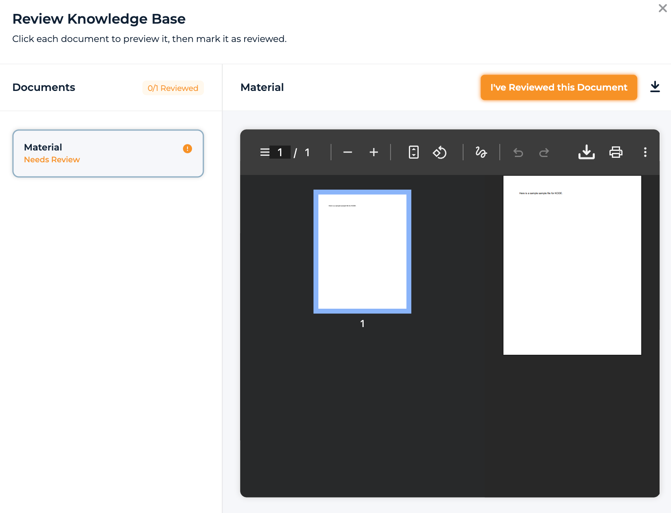The height and width of the screenshot is (513, 671).
Task: Click the PDF page number field
Action: pos(280,153)
